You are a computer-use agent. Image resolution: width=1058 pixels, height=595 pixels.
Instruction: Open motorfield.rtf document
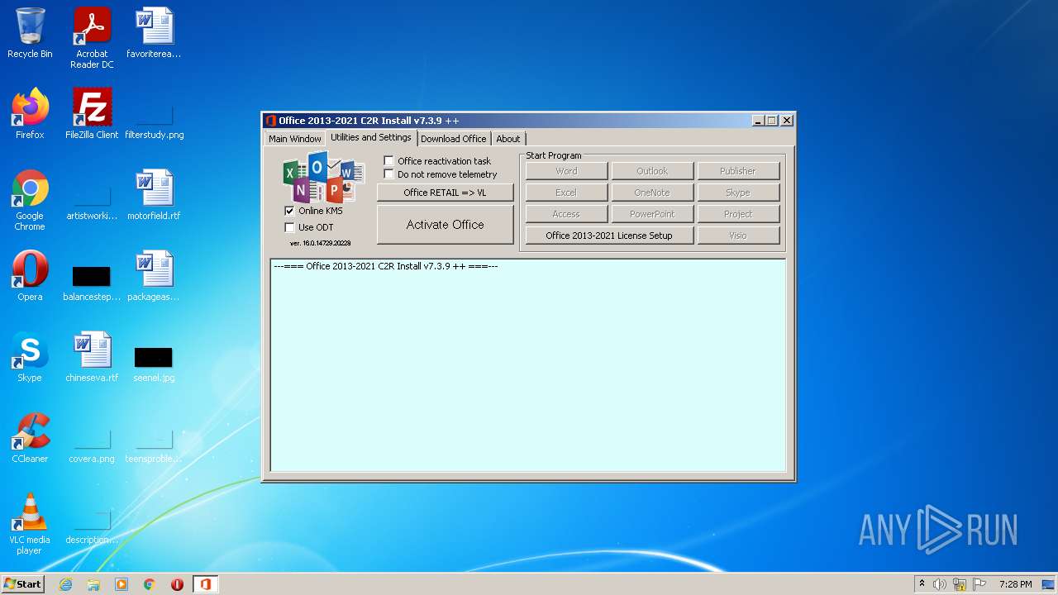(x=154, y=195)
